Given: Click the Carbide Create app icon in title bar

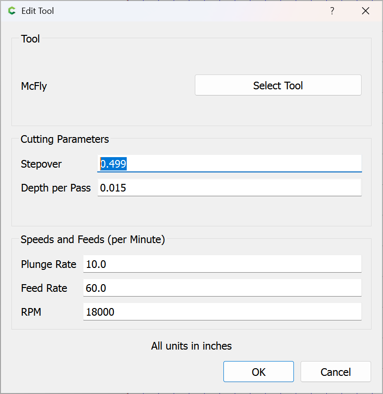Looking at the screenshot, I should [12, 11].
